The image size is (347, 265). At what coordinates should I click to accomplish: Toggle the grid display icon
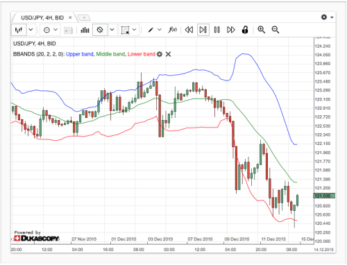pos(125,30)
